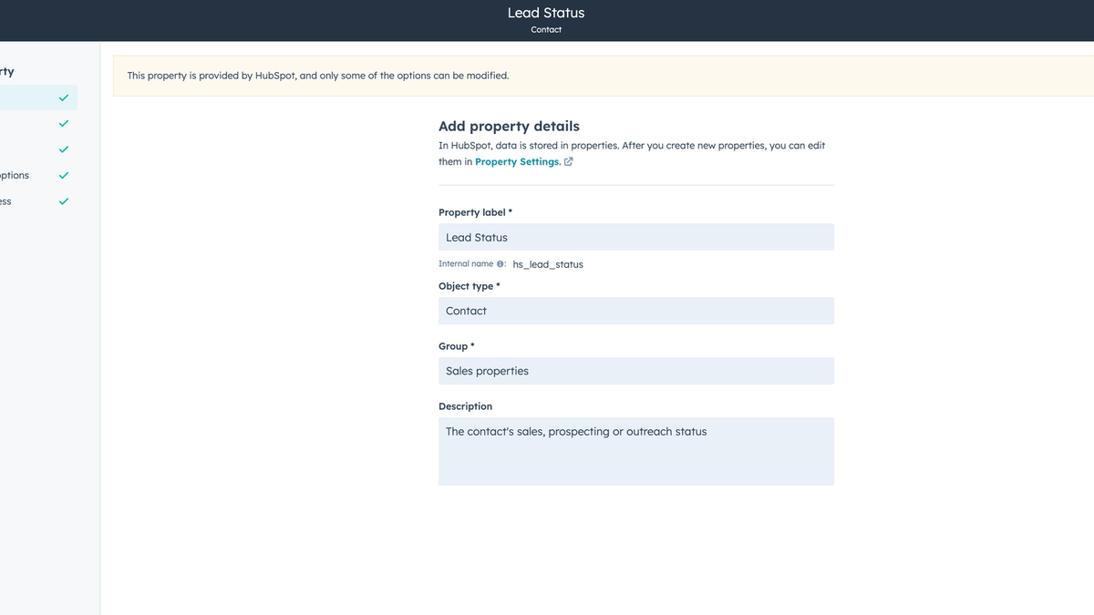
Task: Click the checkmark on the bottom sidebar step
Action: pos(63,200)
